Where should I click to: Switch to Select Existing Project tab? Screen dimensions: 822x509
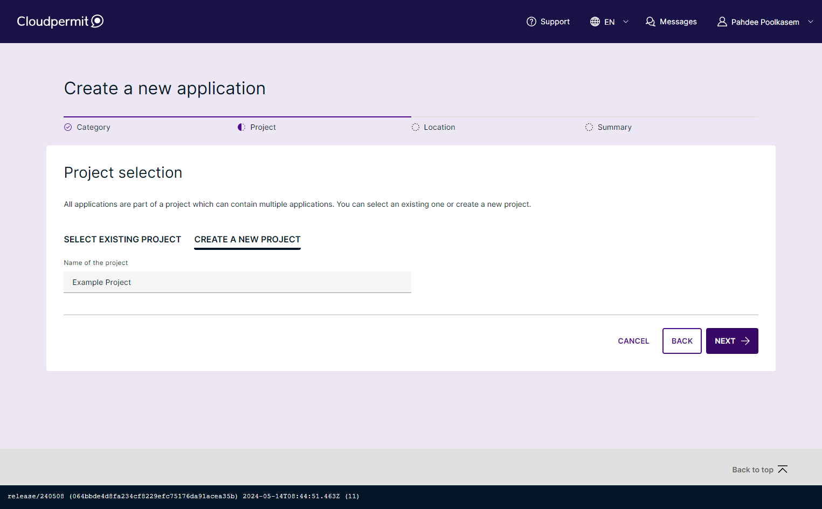pyautogui.click(x=122, y=239)
